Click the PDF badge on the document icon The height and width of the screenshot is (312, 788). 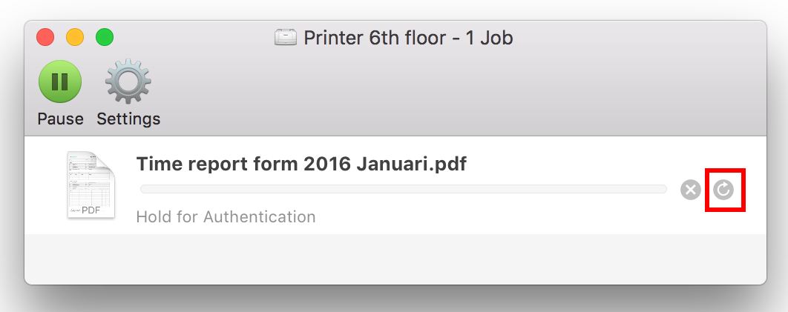pos(91,210)
